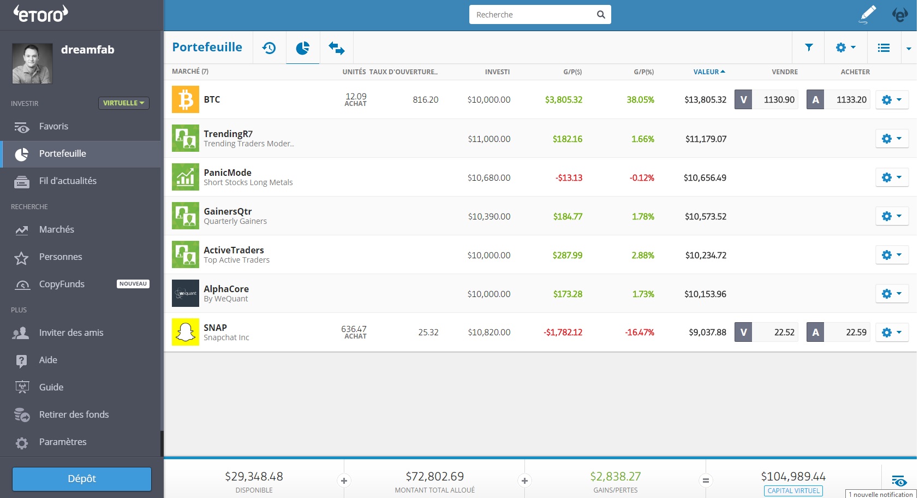
Task: Go to Marchés in the sidebar
Action: click(57, 229)
